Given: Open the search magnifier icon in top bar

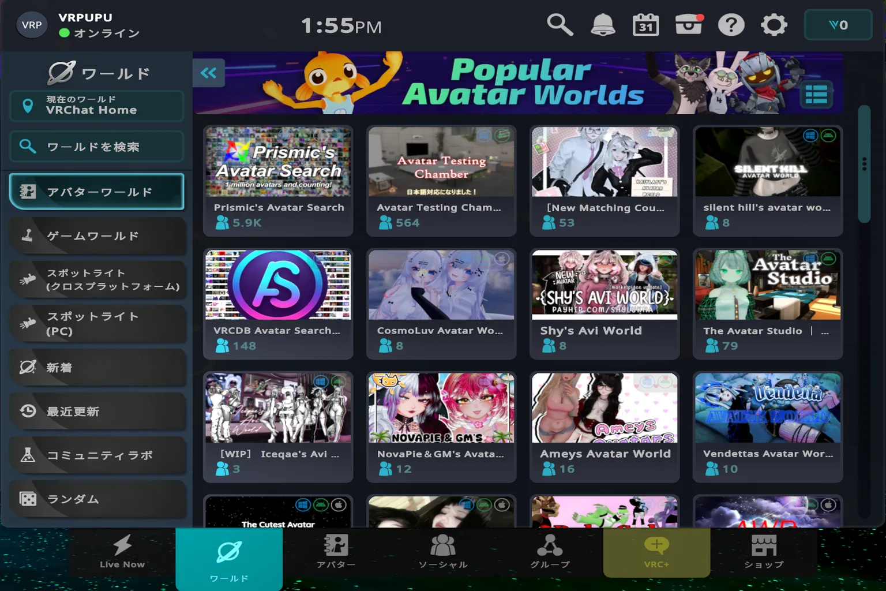Looking at the screenshot, I should coord(560,25).
